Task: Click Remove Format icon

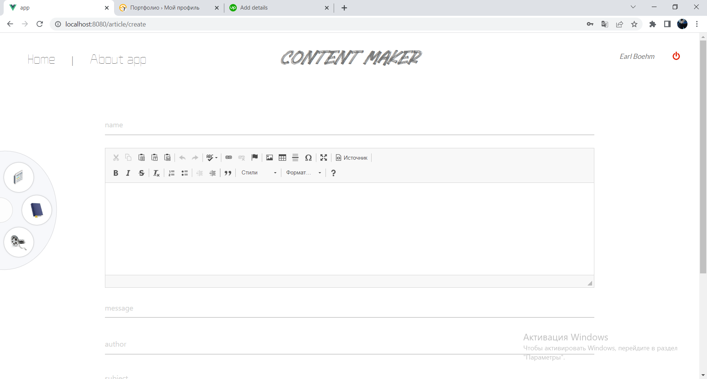Action: (x=156, y=173)
